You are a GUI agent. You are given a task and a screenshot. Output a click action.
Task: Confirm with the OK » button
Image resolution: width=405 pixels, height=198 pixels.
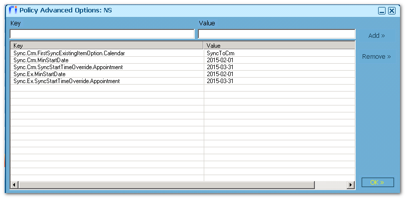coord(378,182)
